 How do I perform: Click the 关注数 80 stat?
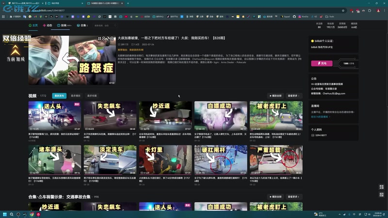point(319,26)
